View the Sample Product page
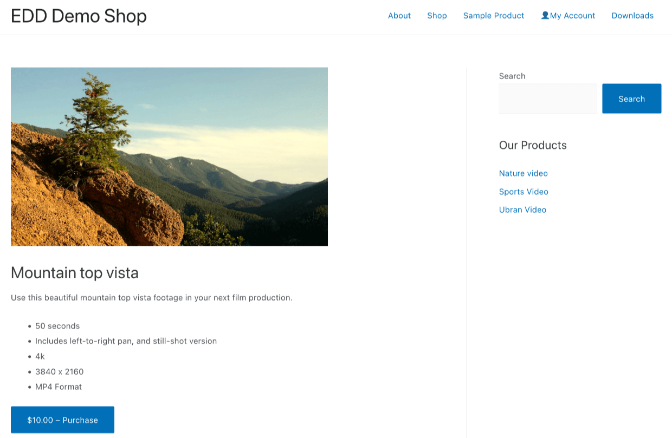The height and width of the screenshot is (438, 672). coord(493,16)
